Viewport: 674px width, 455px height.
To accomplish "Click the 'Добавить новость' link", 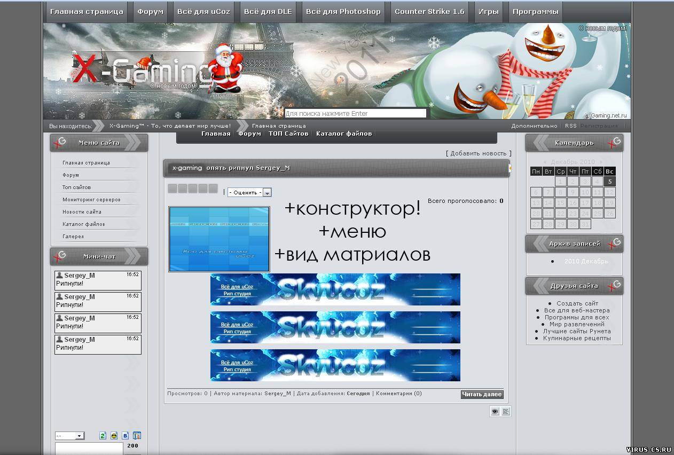I will point(478,153).
